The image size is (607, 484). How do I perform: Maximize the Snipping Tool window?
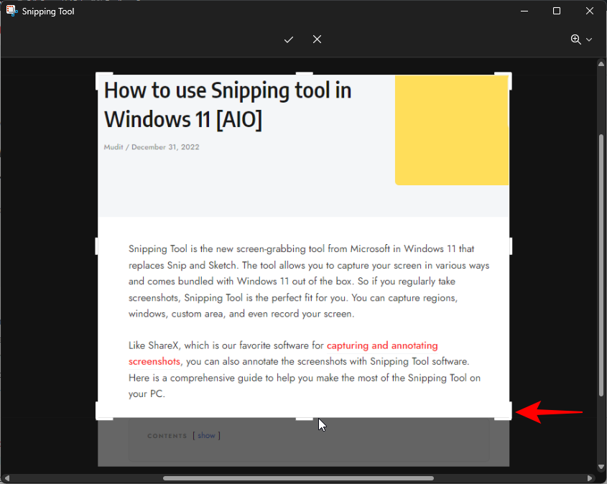(557, 11)
